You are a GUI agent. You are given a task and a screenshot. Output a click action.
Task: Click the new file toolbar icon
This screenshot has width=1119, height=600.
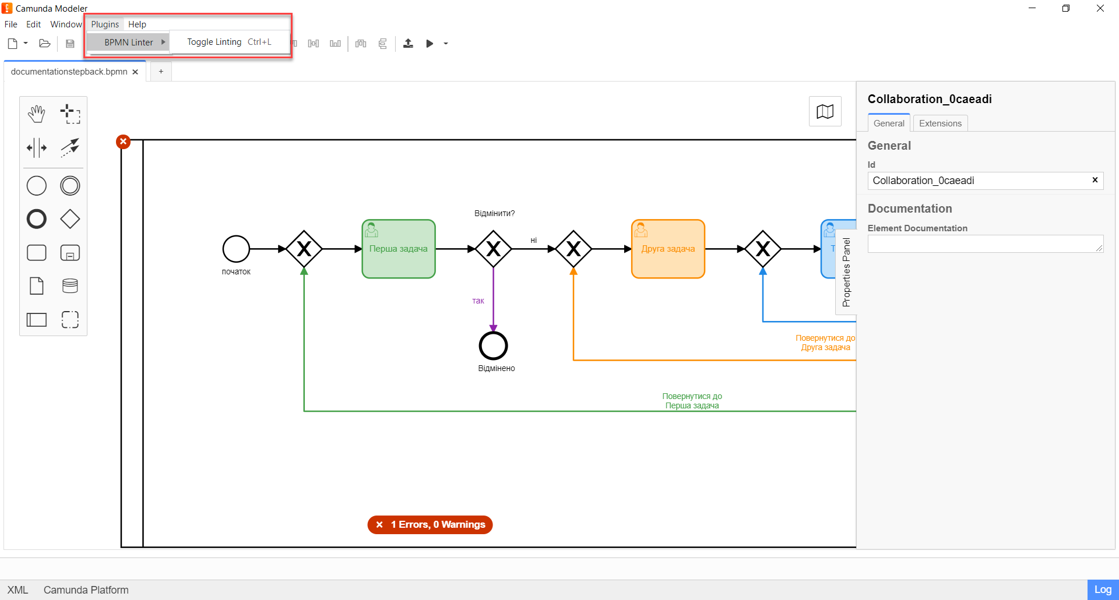[x=12, y=44]
